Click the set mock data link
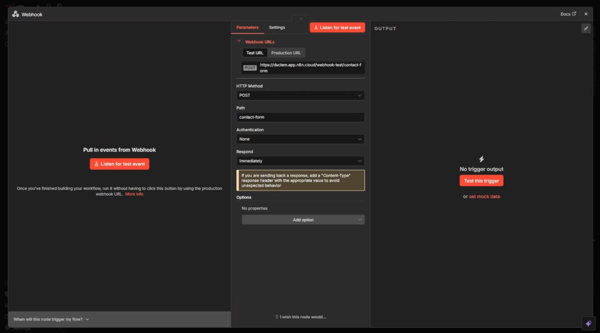Viewport: 600px width, 333px height. click(484, 197)
